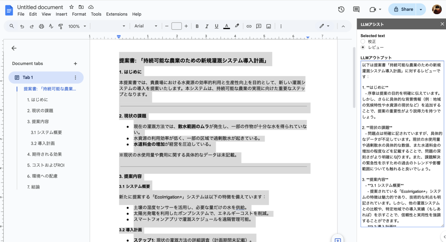Open version history clock icon
This screenshot has width=446, height=242.
(341, 9)
